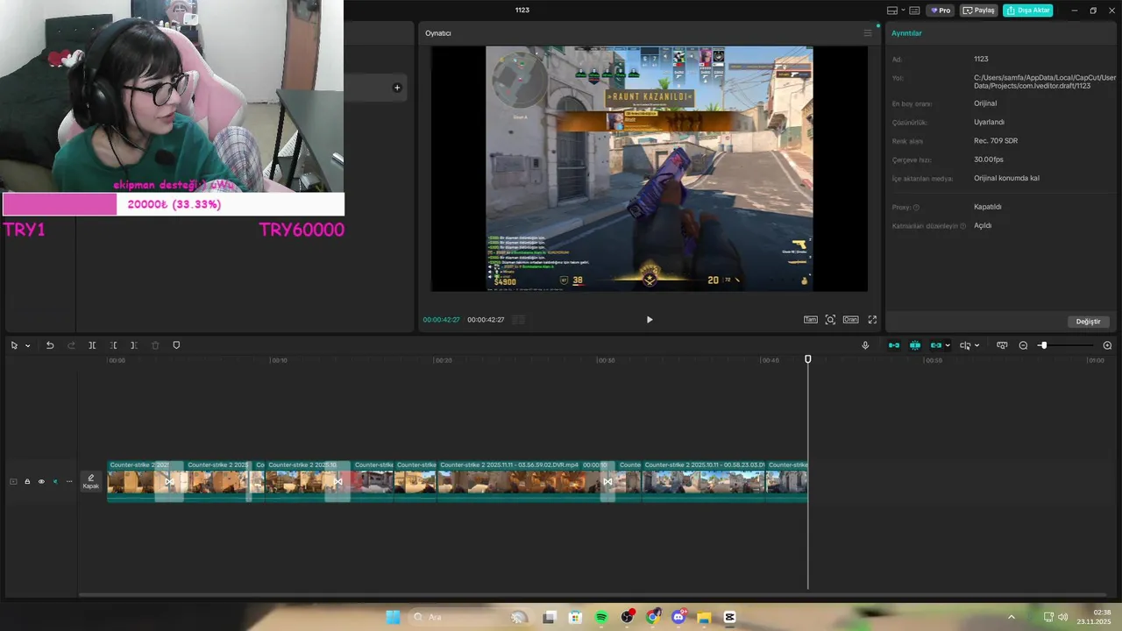The width and height of the screenshot is (1122, 631).
Task: Delete the clip portion left of the playhead
Action: click(113, 345)
